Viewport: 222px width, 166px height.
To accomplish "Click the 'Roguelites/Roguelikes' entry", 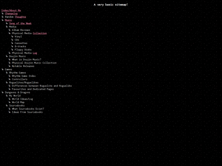I will click(24, 82).
